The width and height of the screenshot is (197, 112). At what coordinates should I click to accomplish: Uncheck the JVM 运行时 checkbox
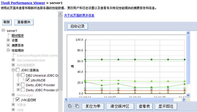pos(18,100)
